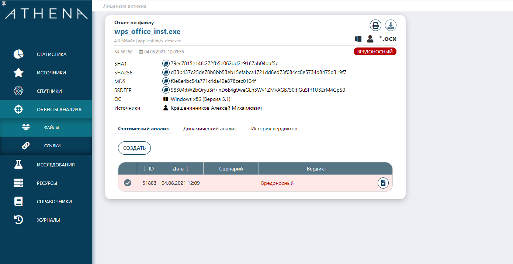Image resolution: width=513 pixels, height=264 pixels.
Task: Click the user silhouette icon beside *.ocx
Action: click(x=370, y=39)
